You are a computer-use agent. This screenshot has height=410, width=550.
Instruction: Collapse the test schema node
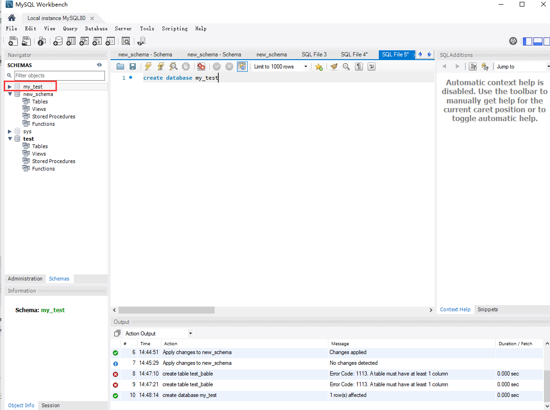point(10,139)
